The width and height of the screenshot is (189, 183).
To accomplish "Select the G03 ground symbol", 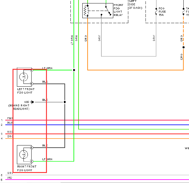I will click(x=32, y=102).
